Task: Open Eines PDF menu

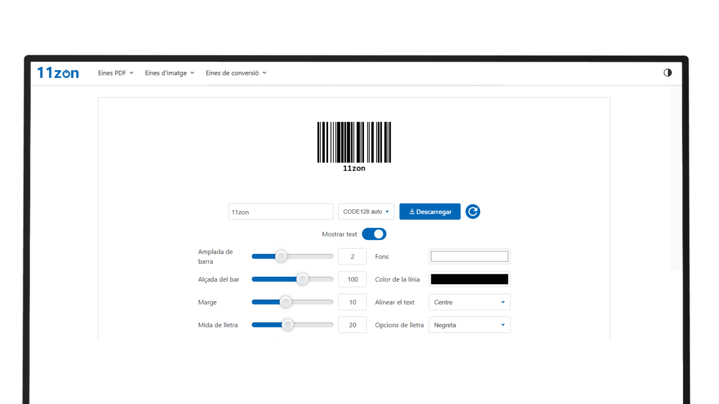Action: [x=116, y=73]
